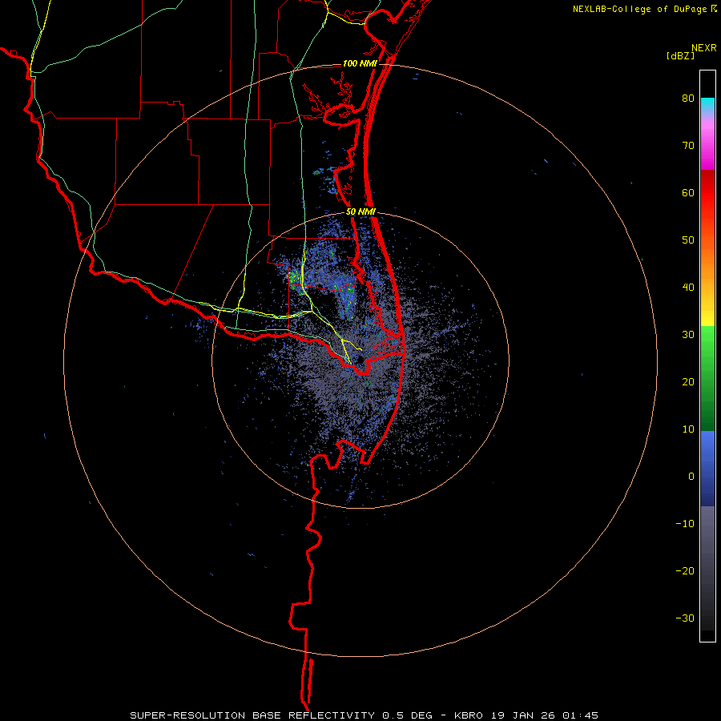
Task: Click the 50 NMI range ring label
Action: tap(361, 212)
